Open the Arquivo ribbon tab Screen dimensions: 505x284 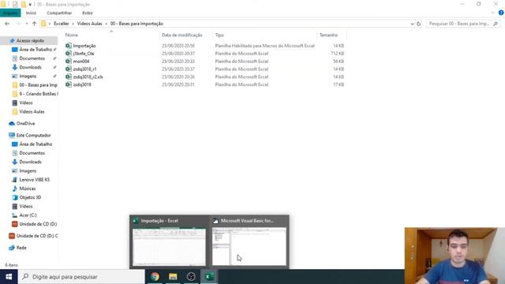pos(10,13)
